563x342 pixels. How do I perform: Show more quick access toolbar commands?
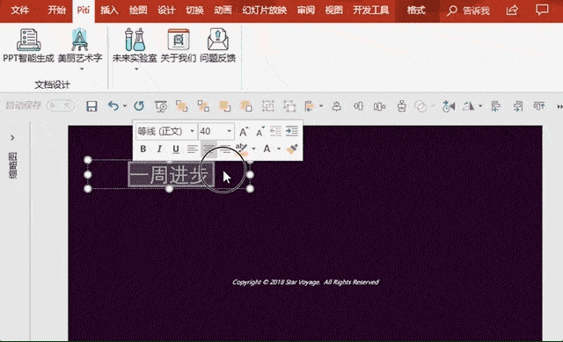[x=559, y=106]
